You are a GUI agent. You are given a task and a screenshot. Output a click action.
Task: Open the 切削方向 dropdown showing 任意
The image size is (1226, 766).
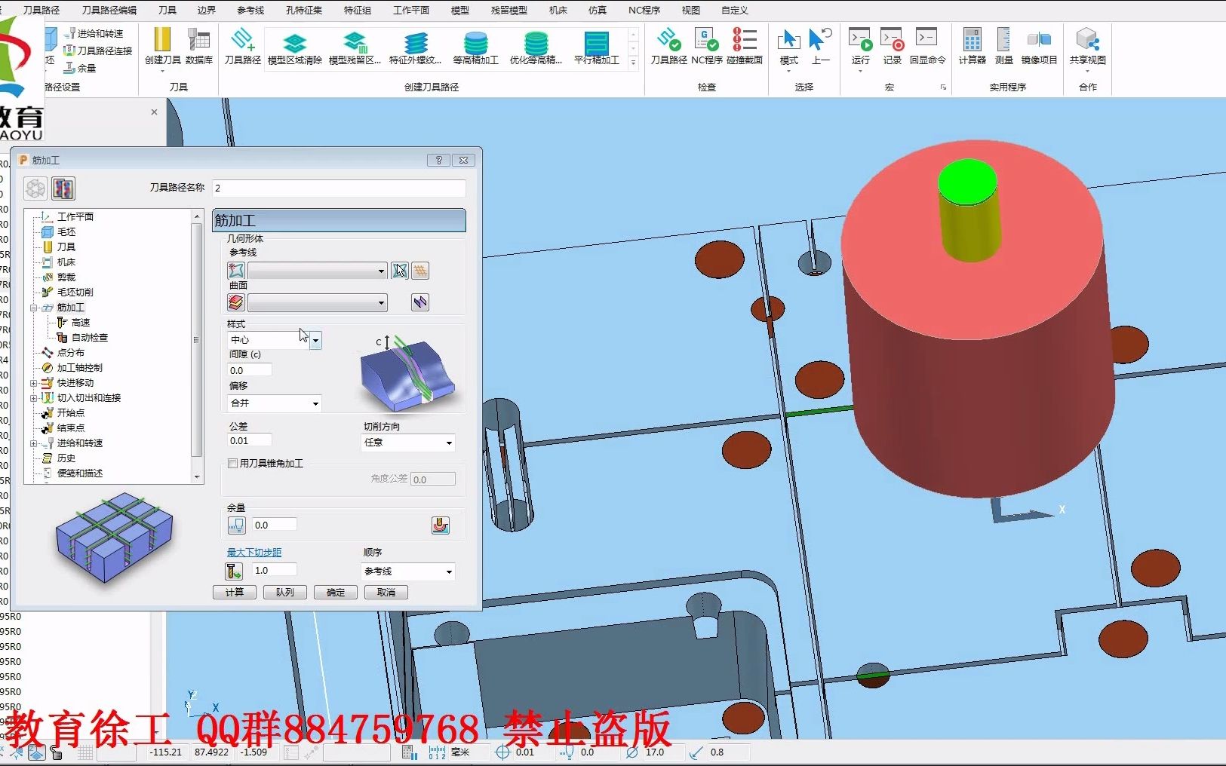pos(449,443)
